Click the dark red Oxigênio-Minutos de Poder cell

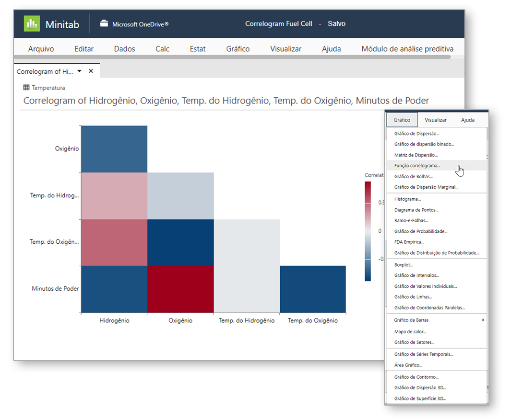click(x=180, y=289)
